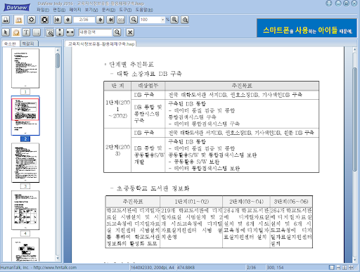The height and width of the screenshot is (272, 360).
Task: Click the full screen icon in title bar
Action: tap(329, 4)
